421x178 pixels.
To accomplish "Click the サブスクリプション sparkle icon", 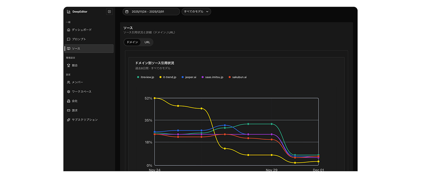I will pos(69,120).
